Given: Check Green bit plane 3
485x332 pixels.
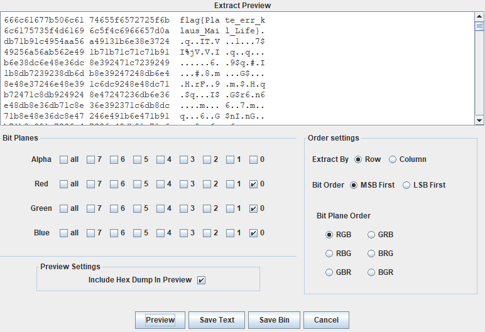Looking at the screenshot, I should 183,208.
